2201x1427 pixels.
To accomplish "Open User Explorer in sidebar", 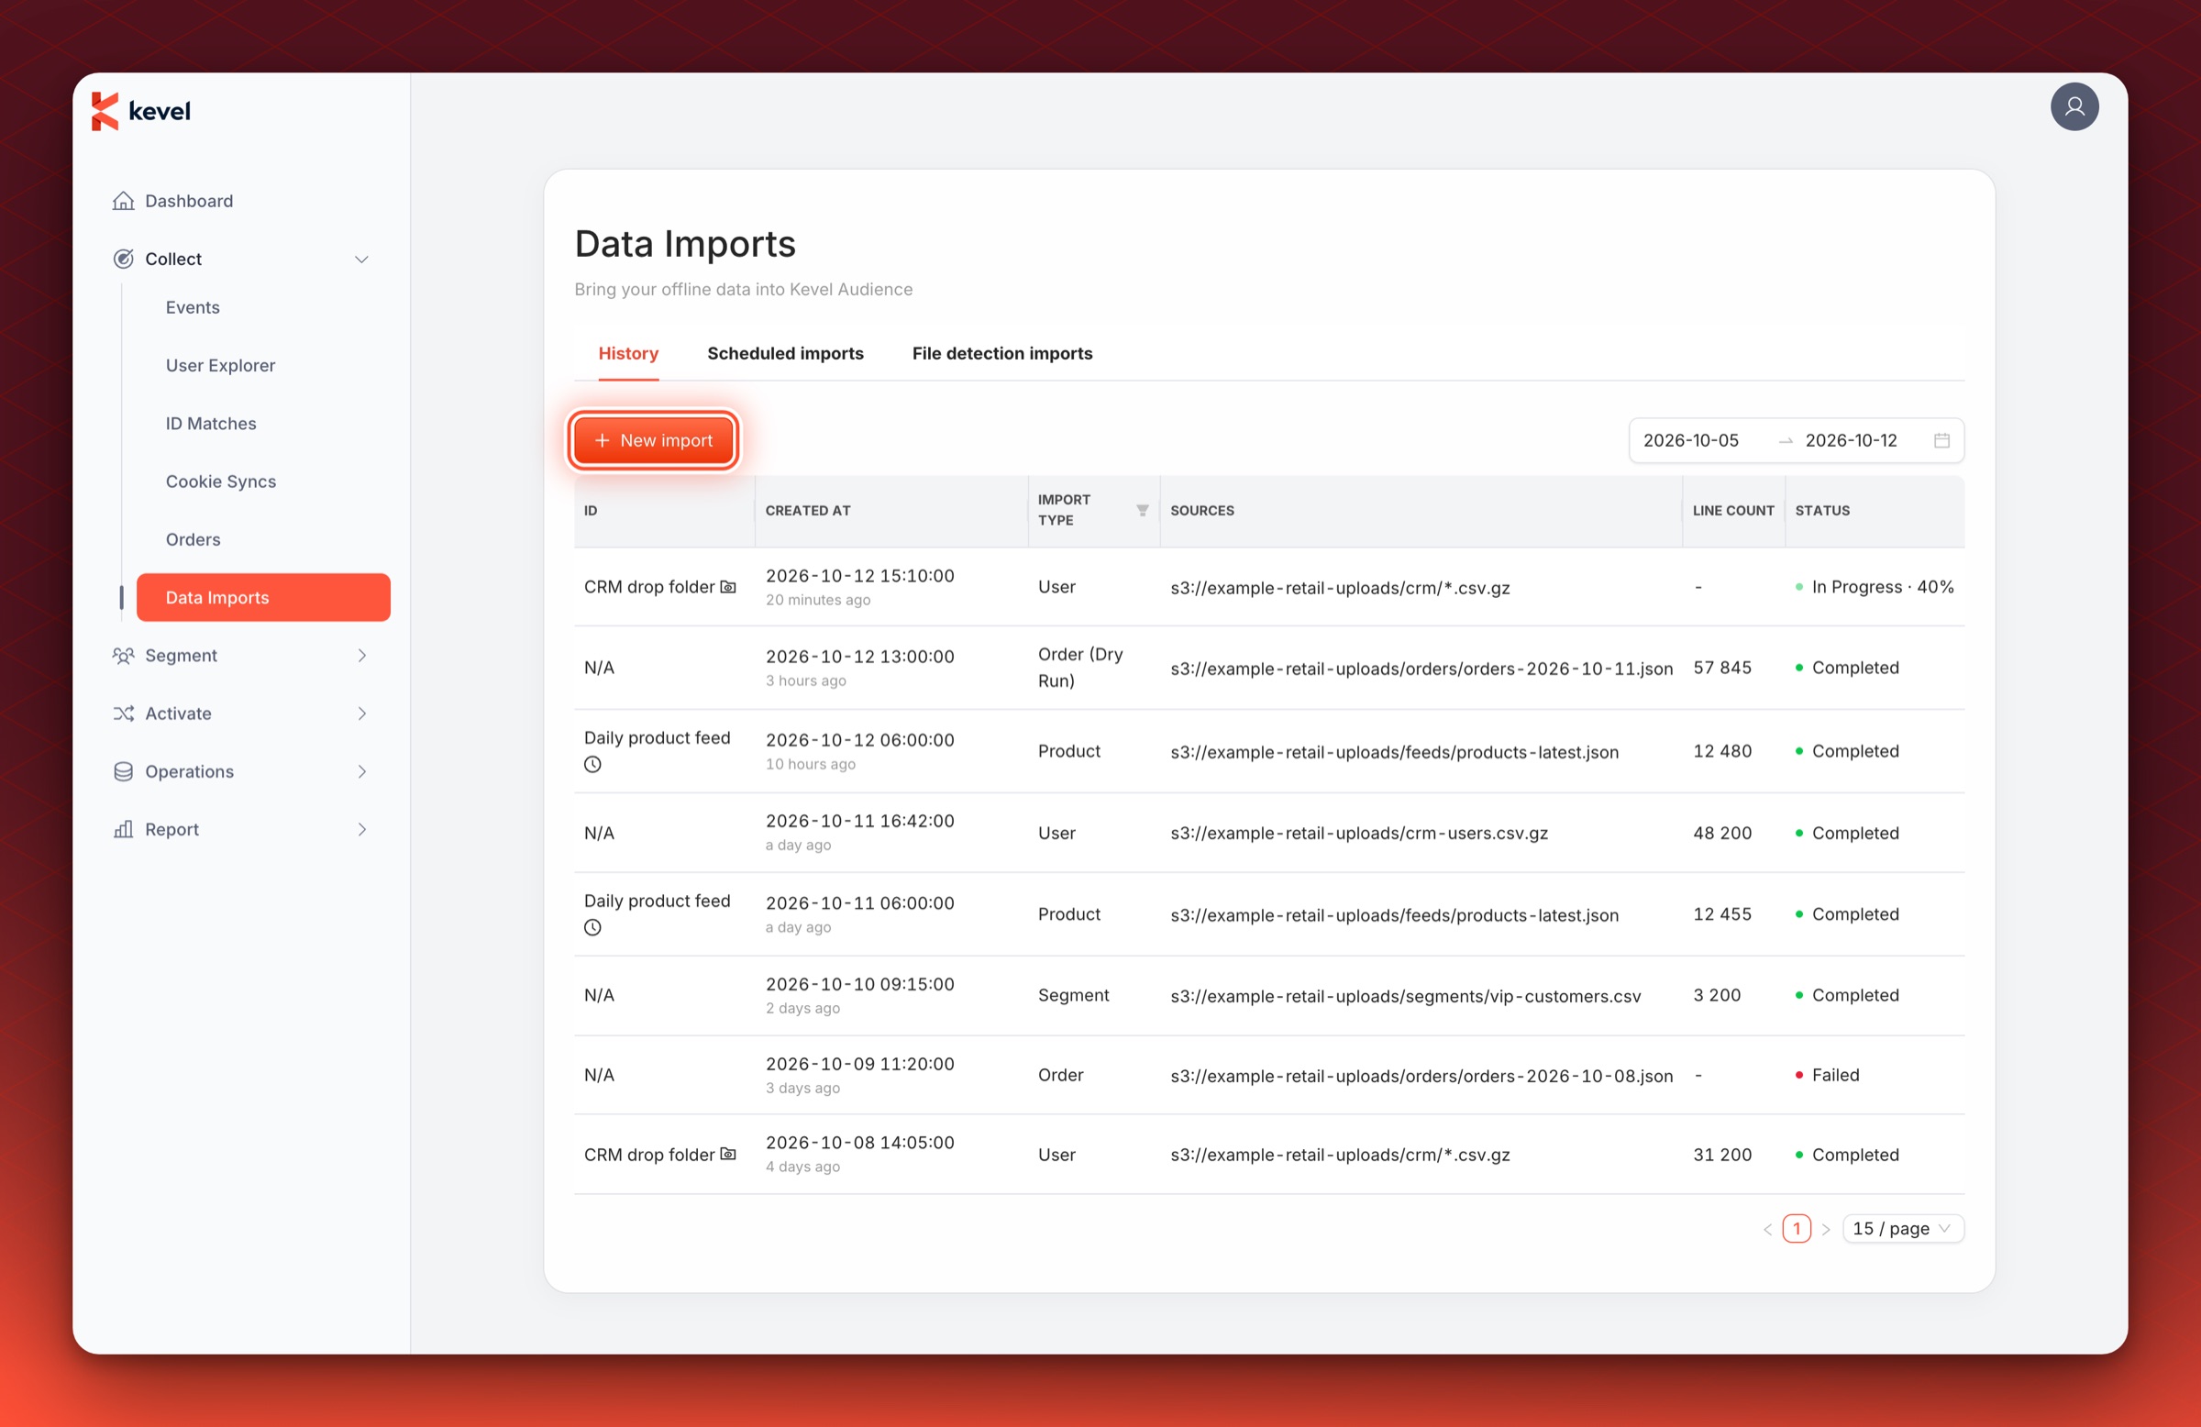I will tap(220, 365).
